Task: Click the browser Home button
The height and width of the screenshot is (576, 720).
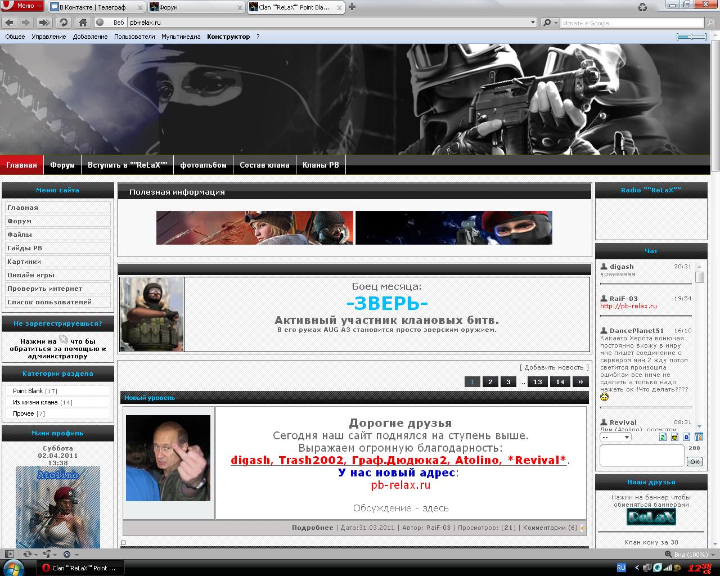Action: click(x=83, y=22)
